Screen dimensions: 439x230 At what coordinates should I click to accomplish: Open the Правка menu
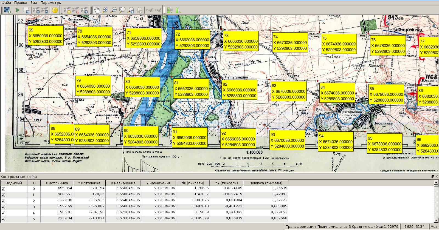point(21,2)
